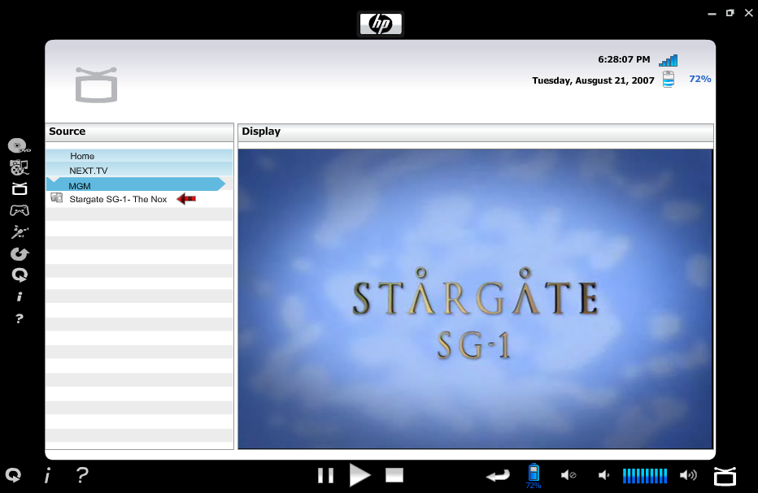Image resolution: width=758 pixels, height=493 pixels.
Task: Open the large help '?' in the bottom bar
Action: (x=82, y=475)
